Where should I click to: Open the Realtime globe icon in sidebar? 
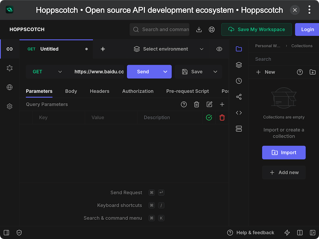click(10, 87)
